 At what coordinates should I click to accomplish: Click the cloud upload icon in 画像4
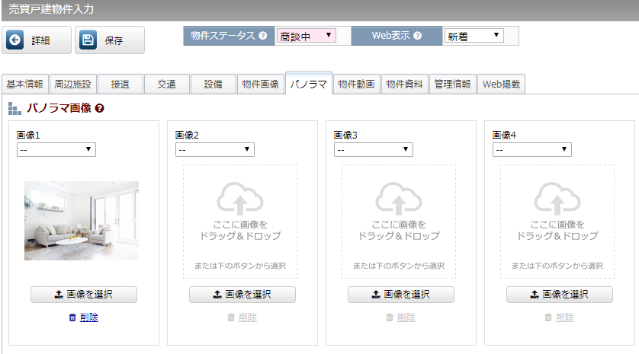[557, 199]
